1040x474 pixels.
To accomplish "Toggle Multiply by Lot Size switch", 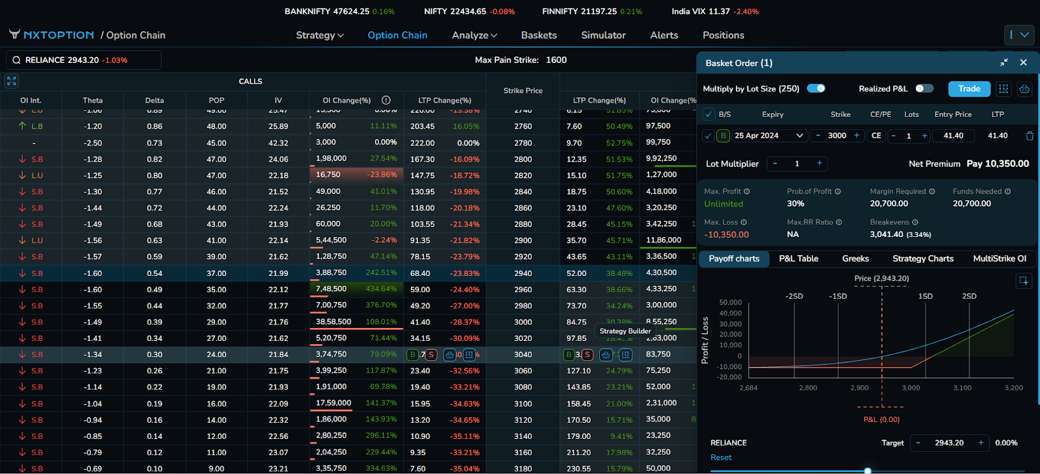I will [x=816, y=88].
